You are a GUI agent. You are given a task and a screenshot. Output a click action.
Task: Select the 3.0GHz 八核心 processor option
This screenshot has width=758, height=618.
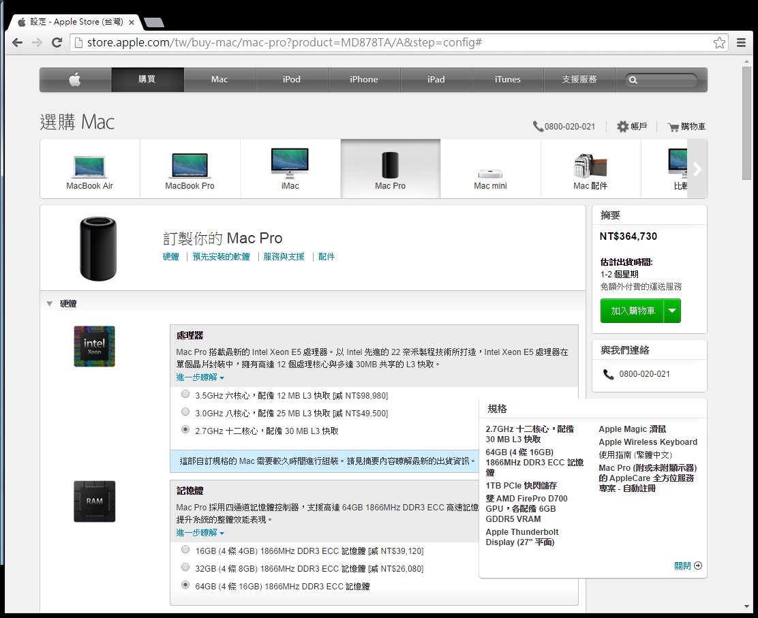tap(185, 412)
